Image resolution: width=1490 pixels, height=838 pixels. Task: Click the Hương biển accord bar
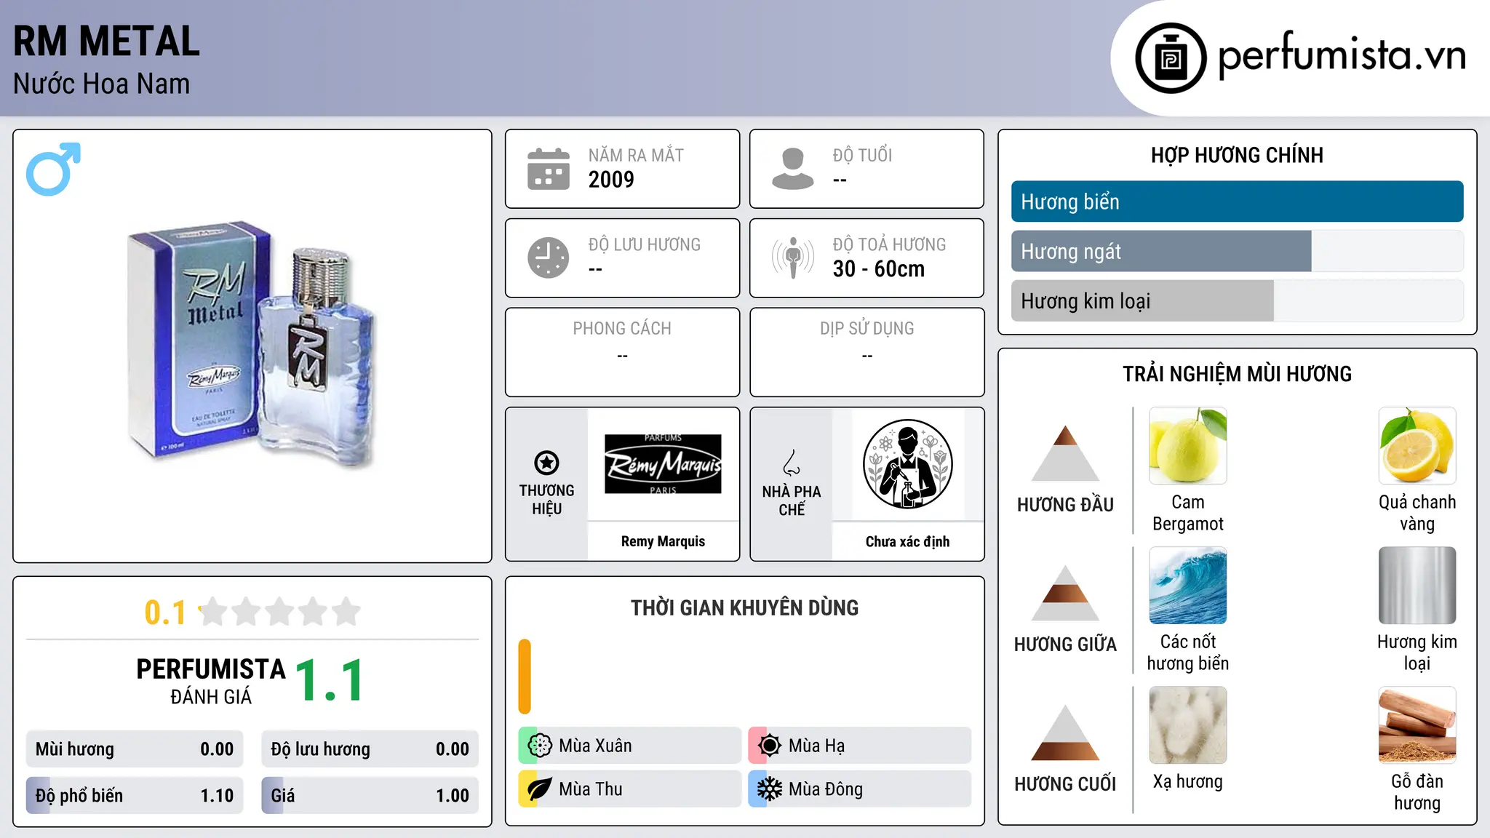(1237, 201)
